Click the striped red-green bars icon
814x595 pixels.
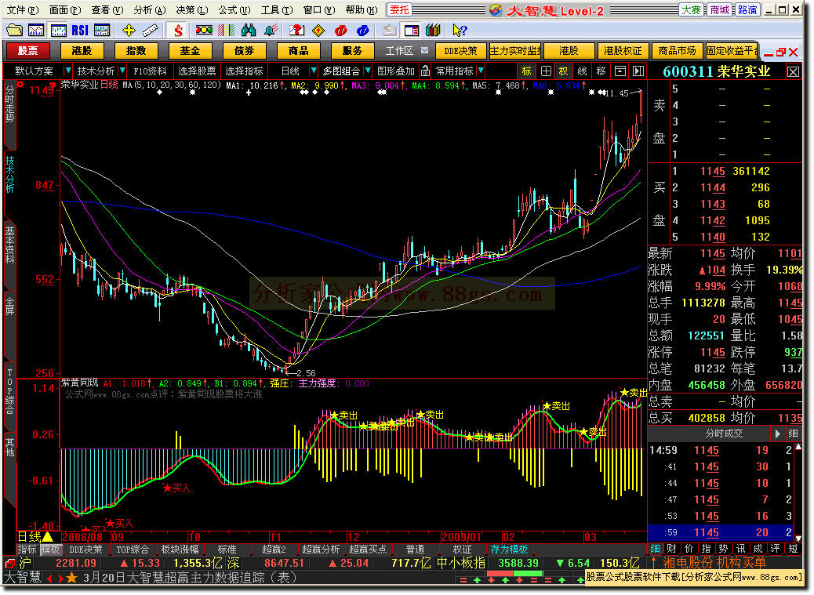click(x=227, y=30)
